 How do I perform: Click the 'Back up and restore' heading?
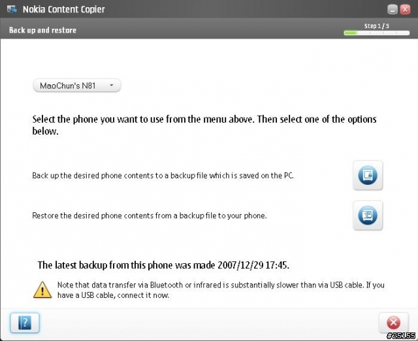click(x=42, y=30)
